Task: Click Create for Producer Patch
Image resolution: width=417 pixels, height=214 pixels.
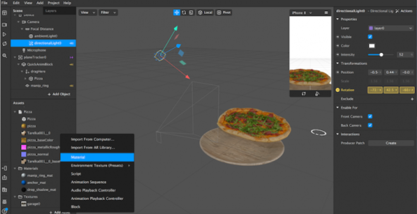Action: (x=391, y=143)
